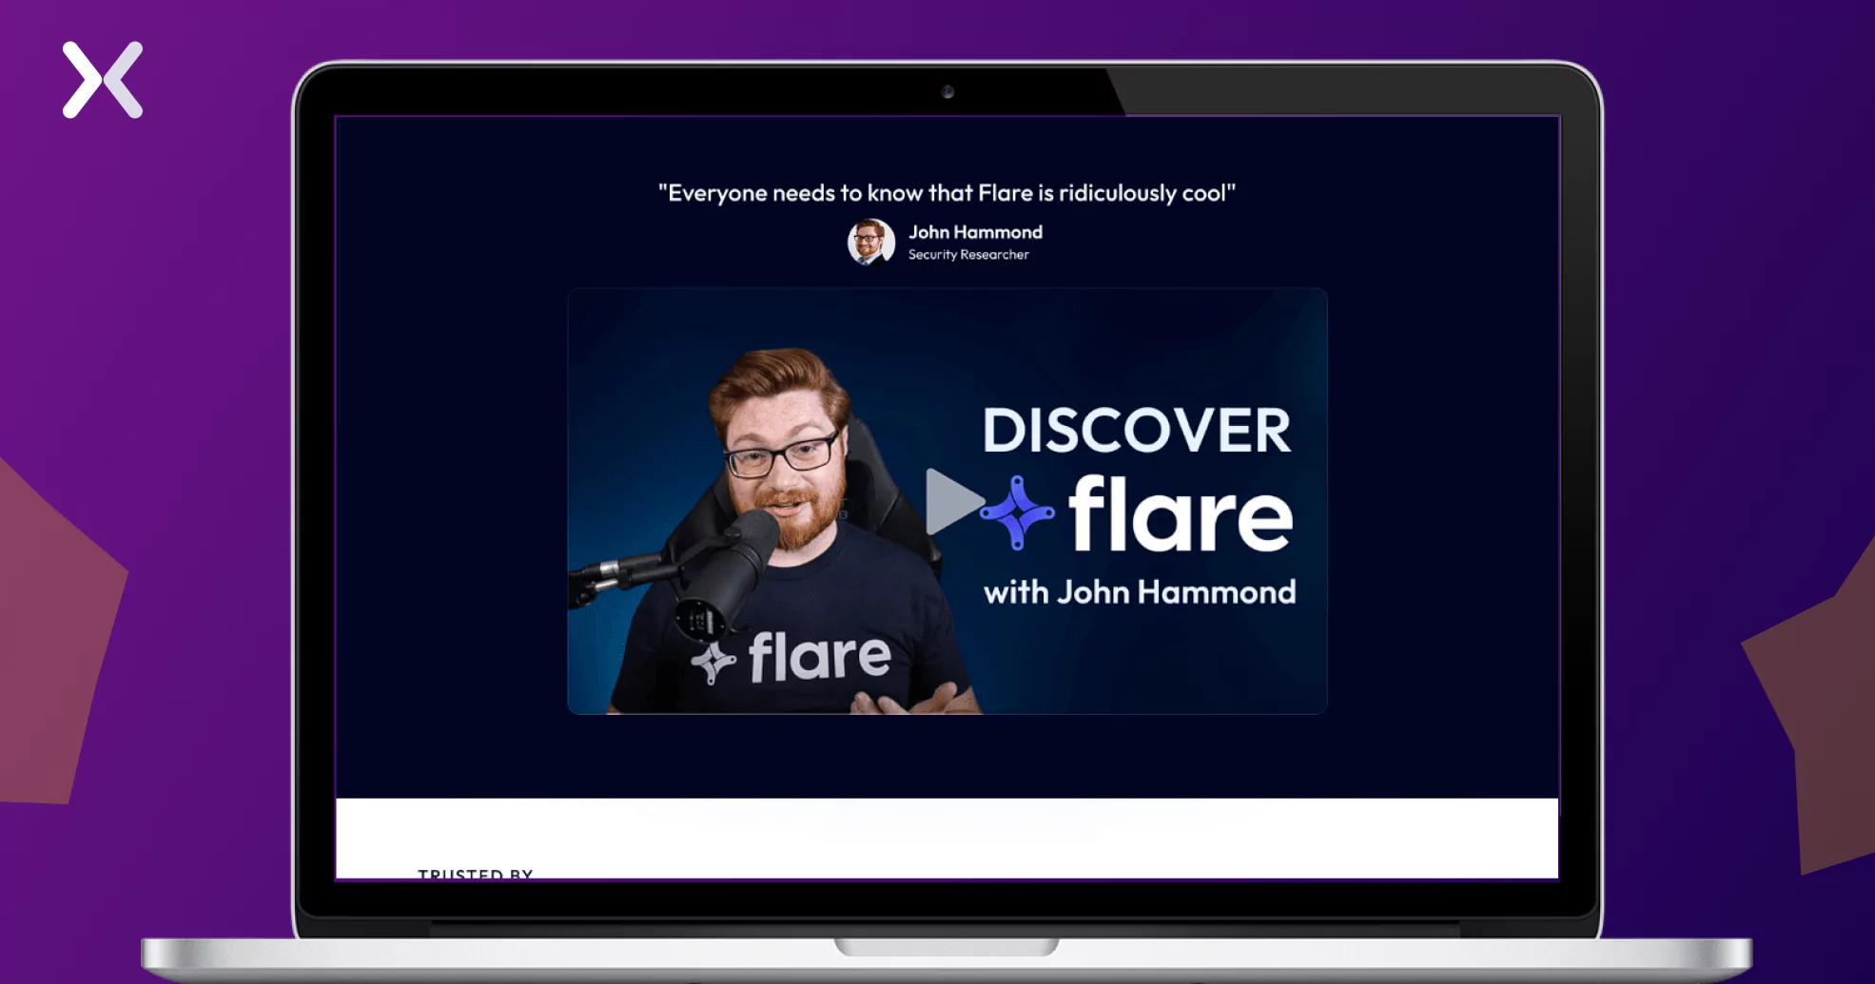Click "with John Hammond" text in the thumbnail

1140,592
